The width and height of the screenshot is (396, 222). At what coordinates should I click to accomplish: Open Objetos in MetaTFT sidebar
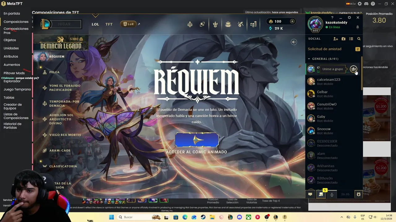(10, 40)
